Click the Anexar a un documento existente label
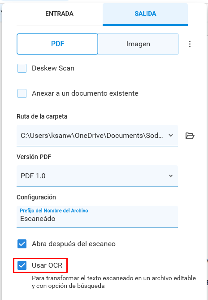Image resolution: width=208 pixels, height=300 pixels. [x=85, y=93]
